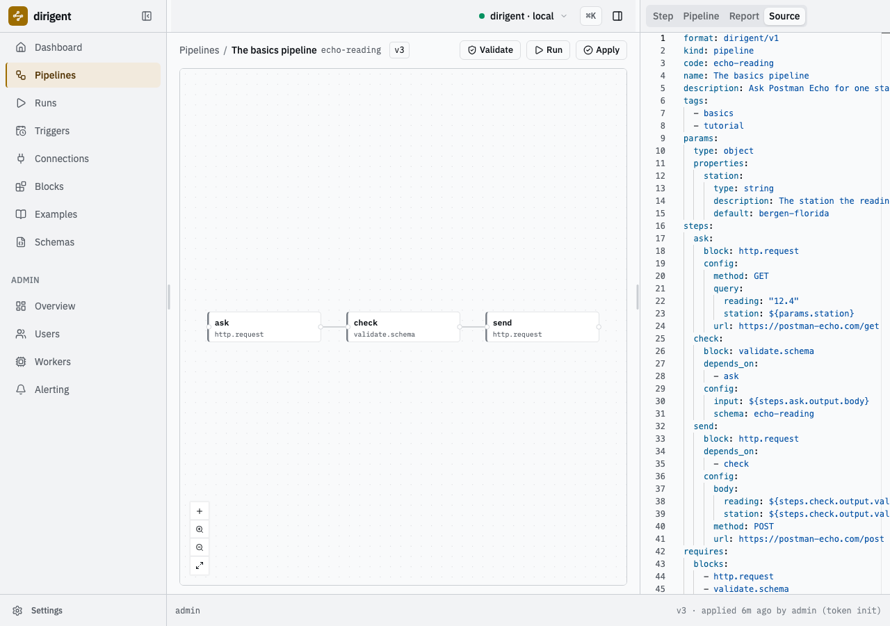Switch to the Report tab
Viewport: 890px width, 626px height.
744,16
